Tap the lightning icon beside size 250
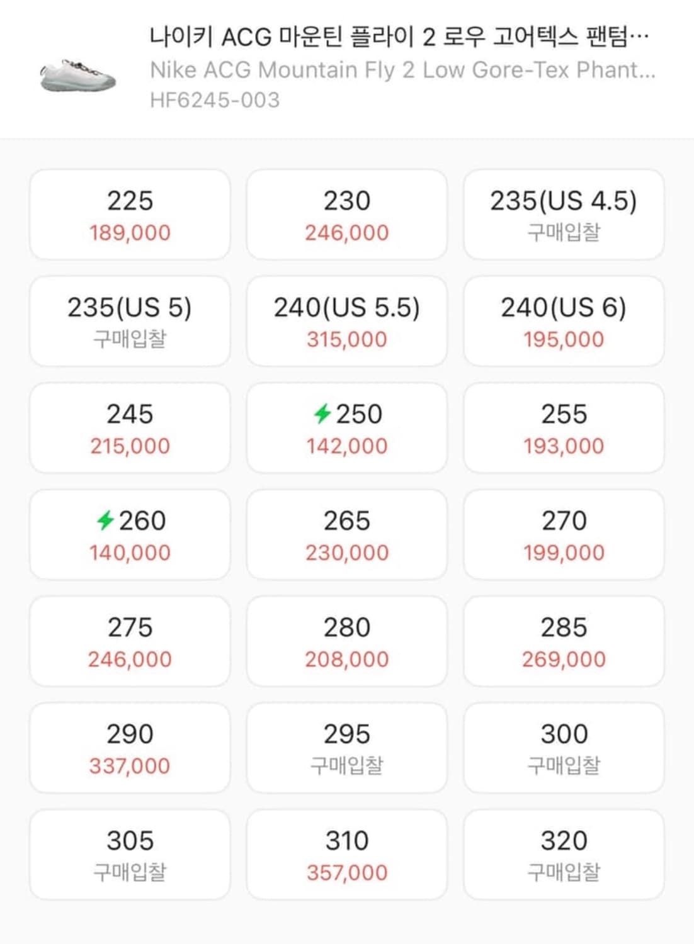694x944 pixels. click(x=322, y=413)
